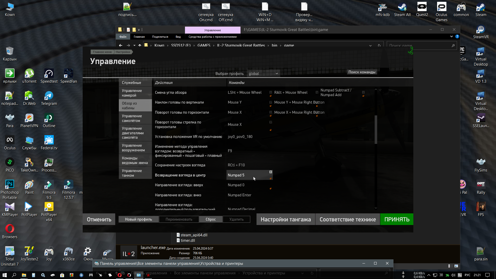Click the Сброс button
Image resolution: width=496 pixels, height=279 pixels.
tap(211, 219)
